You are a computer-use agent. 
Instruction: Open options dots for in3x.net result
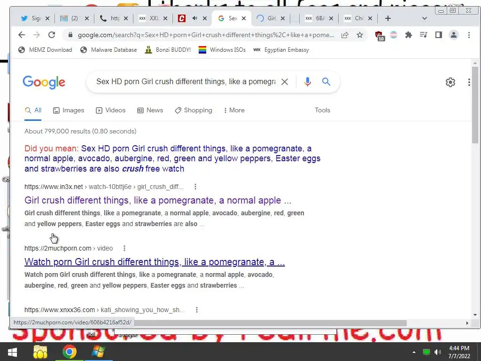195,187
